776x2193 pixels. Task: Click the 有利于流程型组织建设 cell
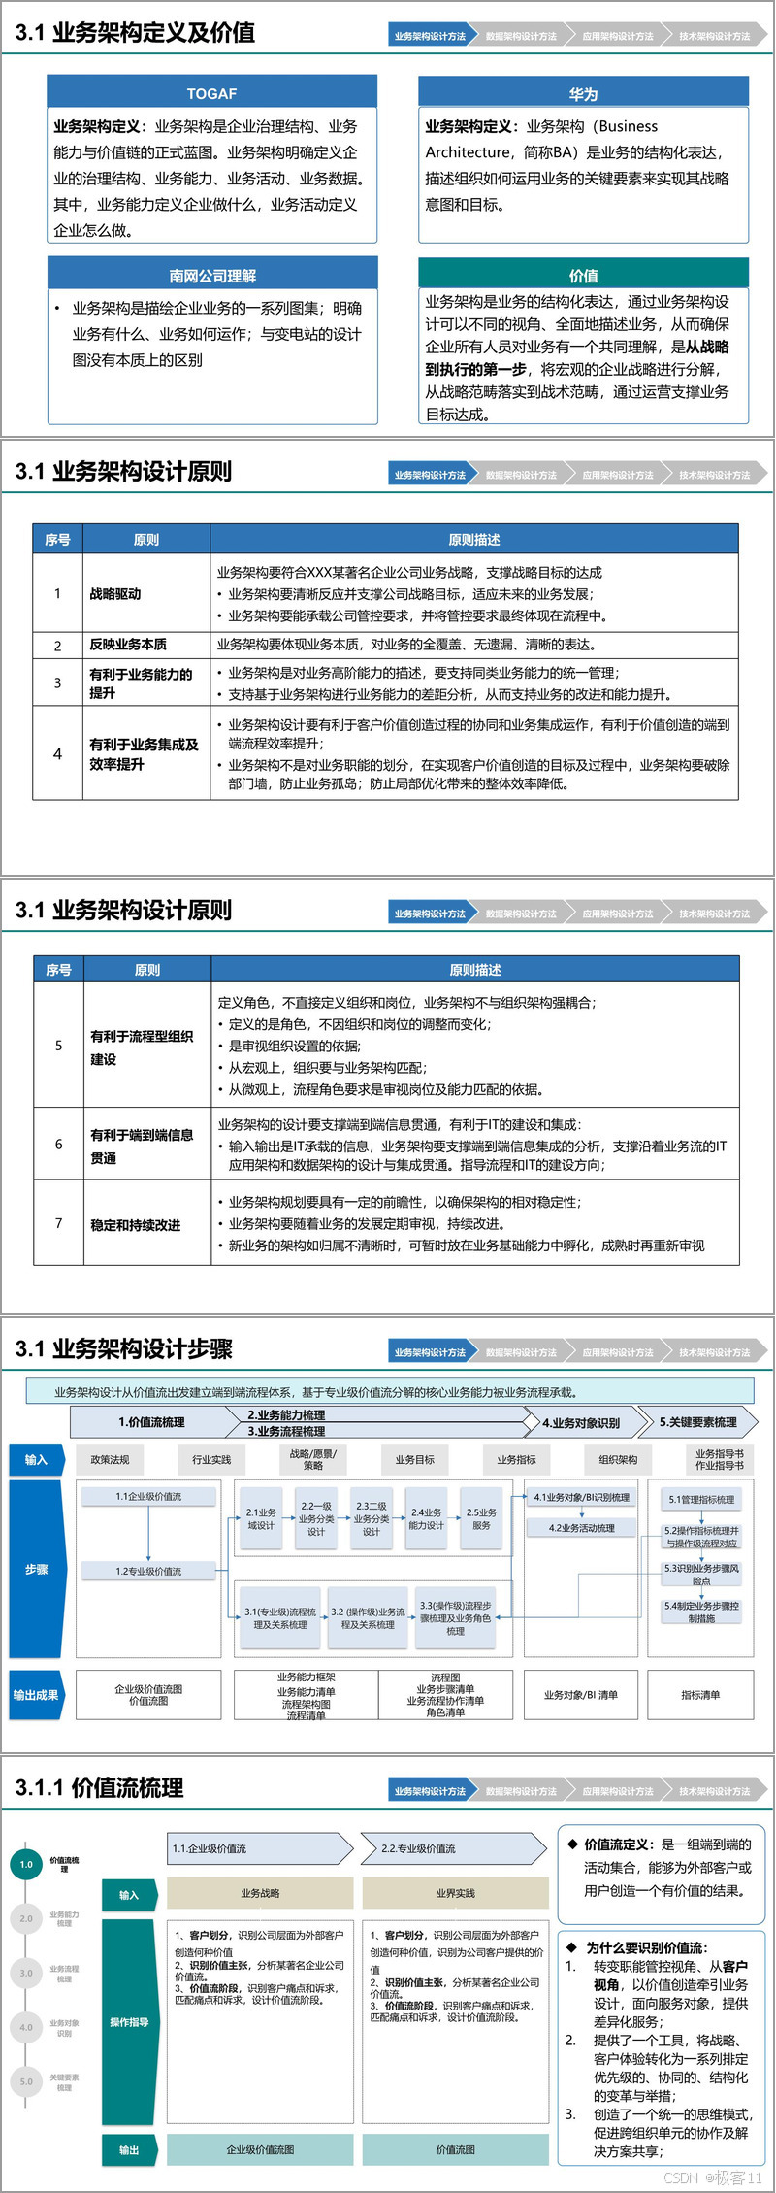(x=146, y=1047)
